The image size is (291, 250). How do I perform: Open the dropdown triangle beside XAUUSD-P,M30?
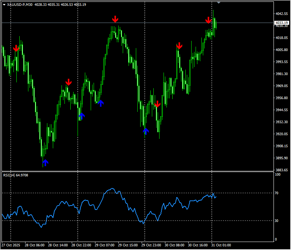pos(4,5)
